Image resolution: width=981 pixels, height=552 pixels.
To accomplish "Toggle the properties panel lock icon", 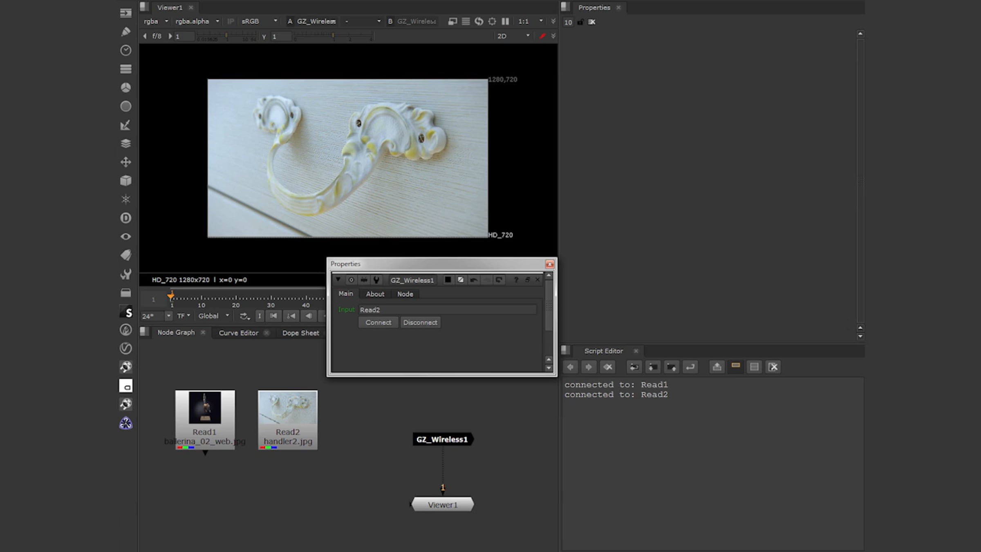I will (x=580, y=22).
